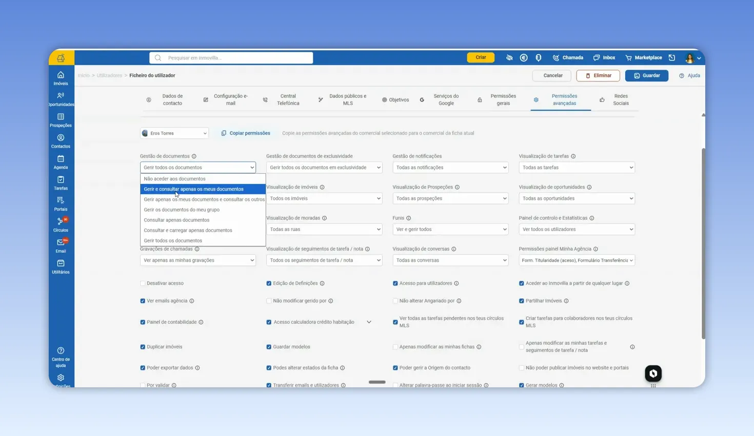The height and width of the screenshot is (436, 754).
Task: Expand the Funis dropdown
Action: tap(450, 230)
